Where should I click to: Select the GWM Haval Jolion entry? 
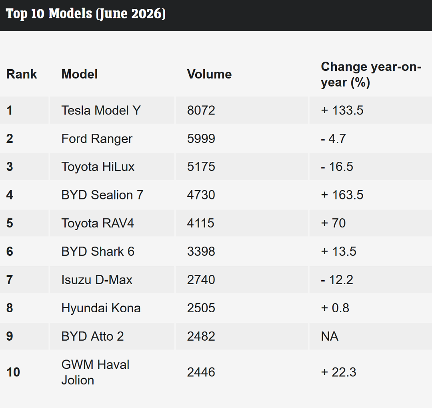coord(95,372)
